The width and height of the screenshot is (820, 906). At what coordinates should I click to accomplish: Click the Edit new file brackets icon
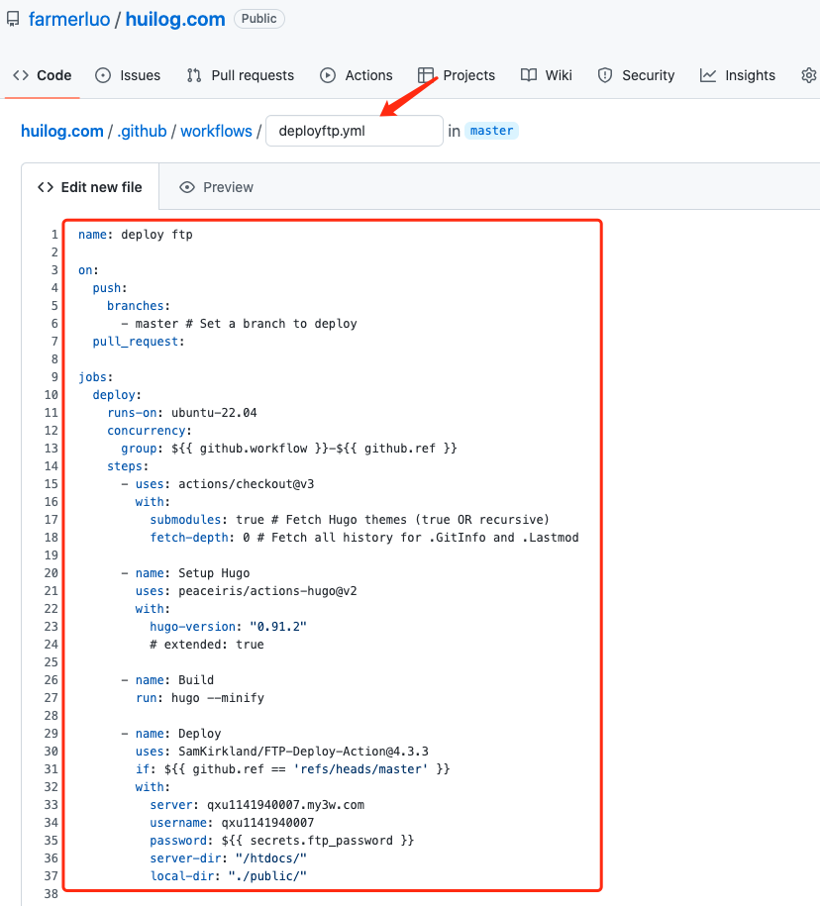46,187
